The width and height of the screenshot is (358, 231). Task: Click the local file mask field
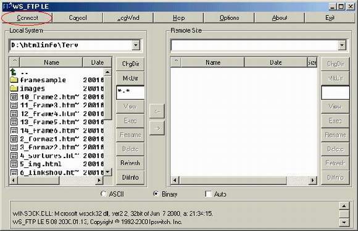tap(130, 93)
